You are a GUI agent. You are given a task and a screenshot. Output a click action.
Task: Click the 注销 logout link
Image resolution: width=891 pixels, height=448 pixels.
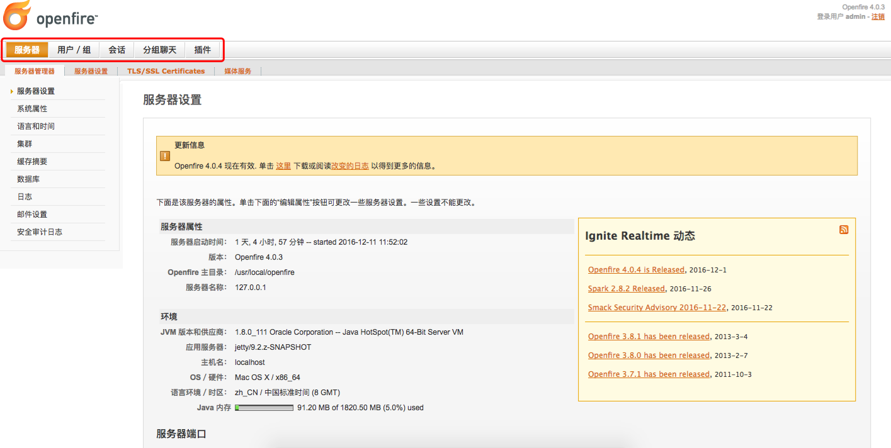(x=878, y=16)
